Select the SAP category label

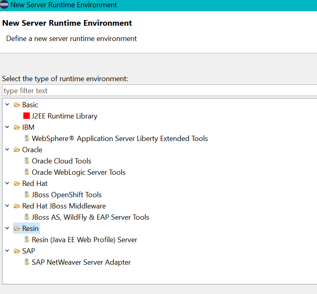tap(29, 251)
